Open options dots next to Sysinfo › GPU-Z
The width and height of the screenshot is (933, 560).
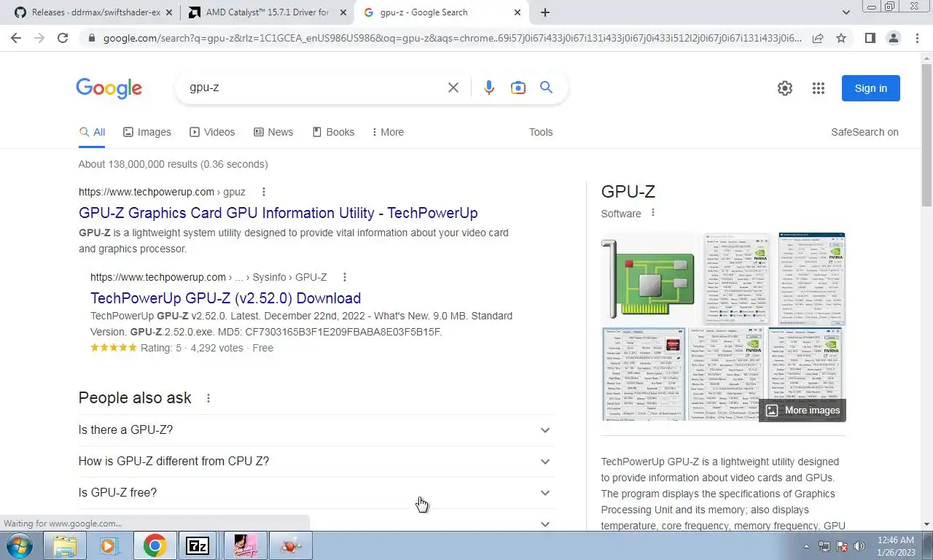pos(345,277)
